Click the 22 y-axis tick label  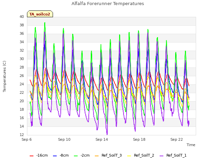tap(22, 92)
